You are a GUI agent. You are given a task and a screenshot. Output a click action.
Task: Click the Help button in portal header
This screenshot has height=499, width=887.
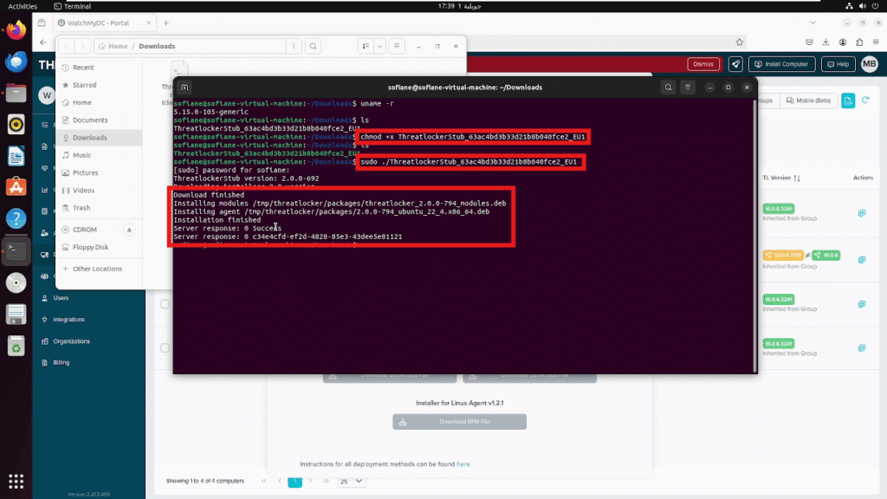838,64
